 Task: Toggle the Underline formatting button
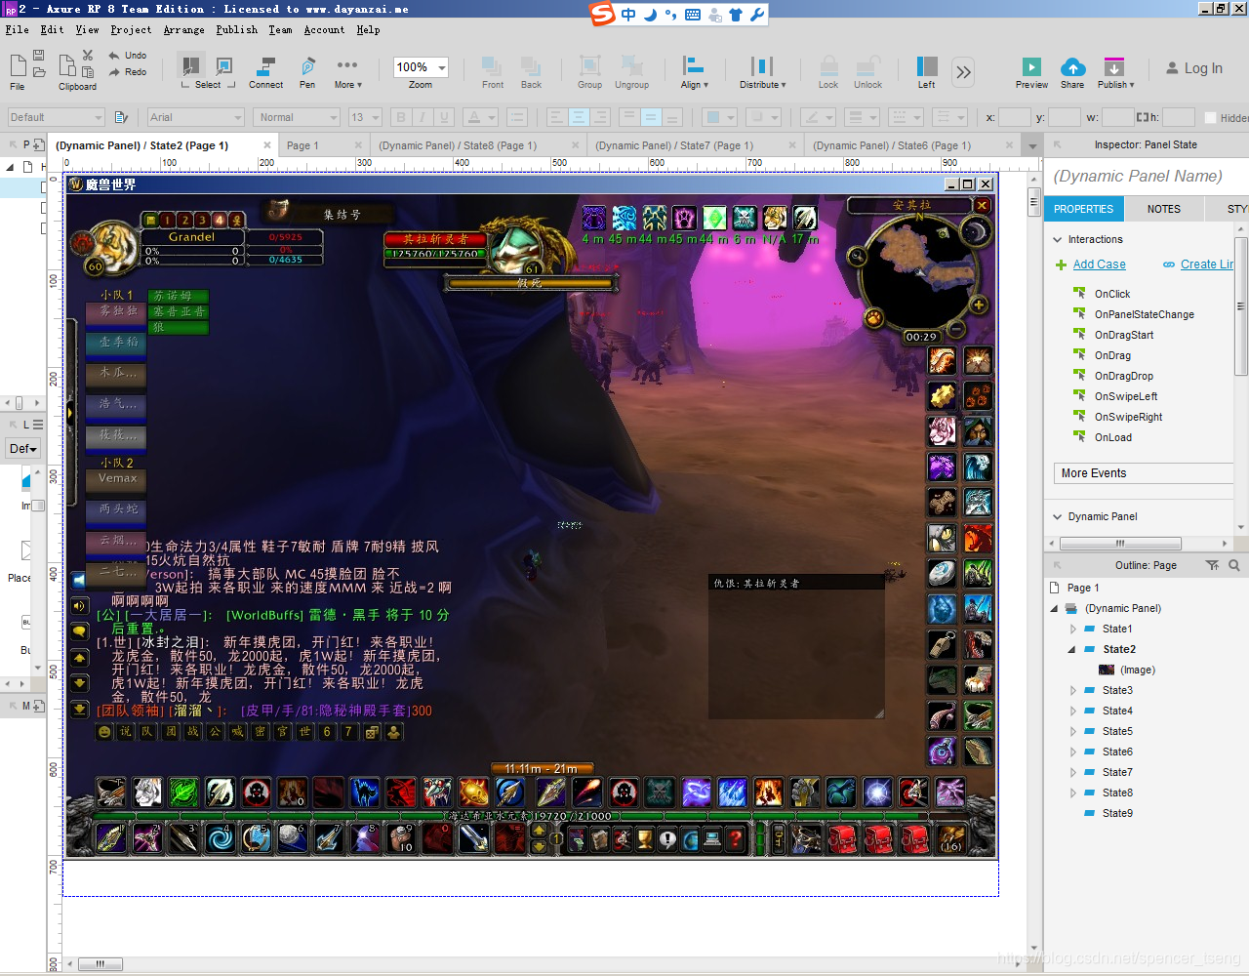(445, 117)
